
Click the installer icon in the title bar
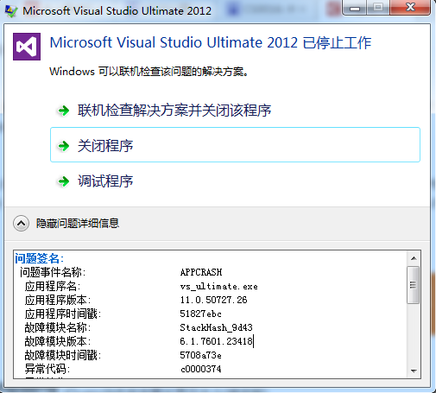(11, 11)
